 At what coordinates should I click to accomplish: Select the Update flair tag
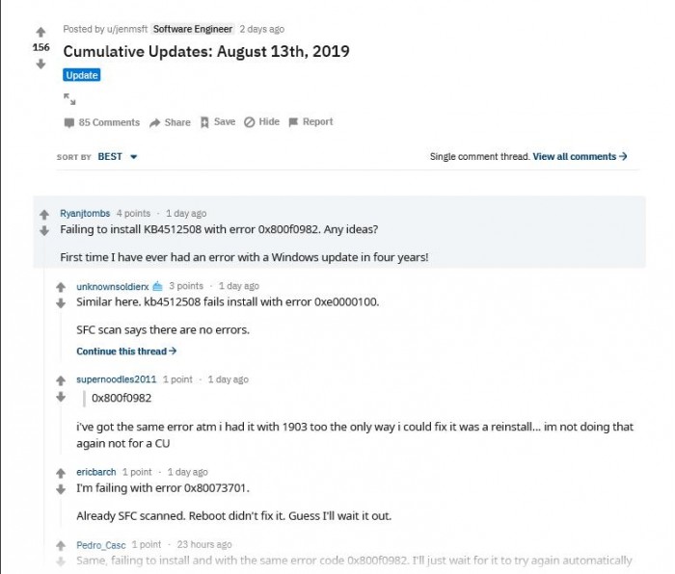(82, 75)
